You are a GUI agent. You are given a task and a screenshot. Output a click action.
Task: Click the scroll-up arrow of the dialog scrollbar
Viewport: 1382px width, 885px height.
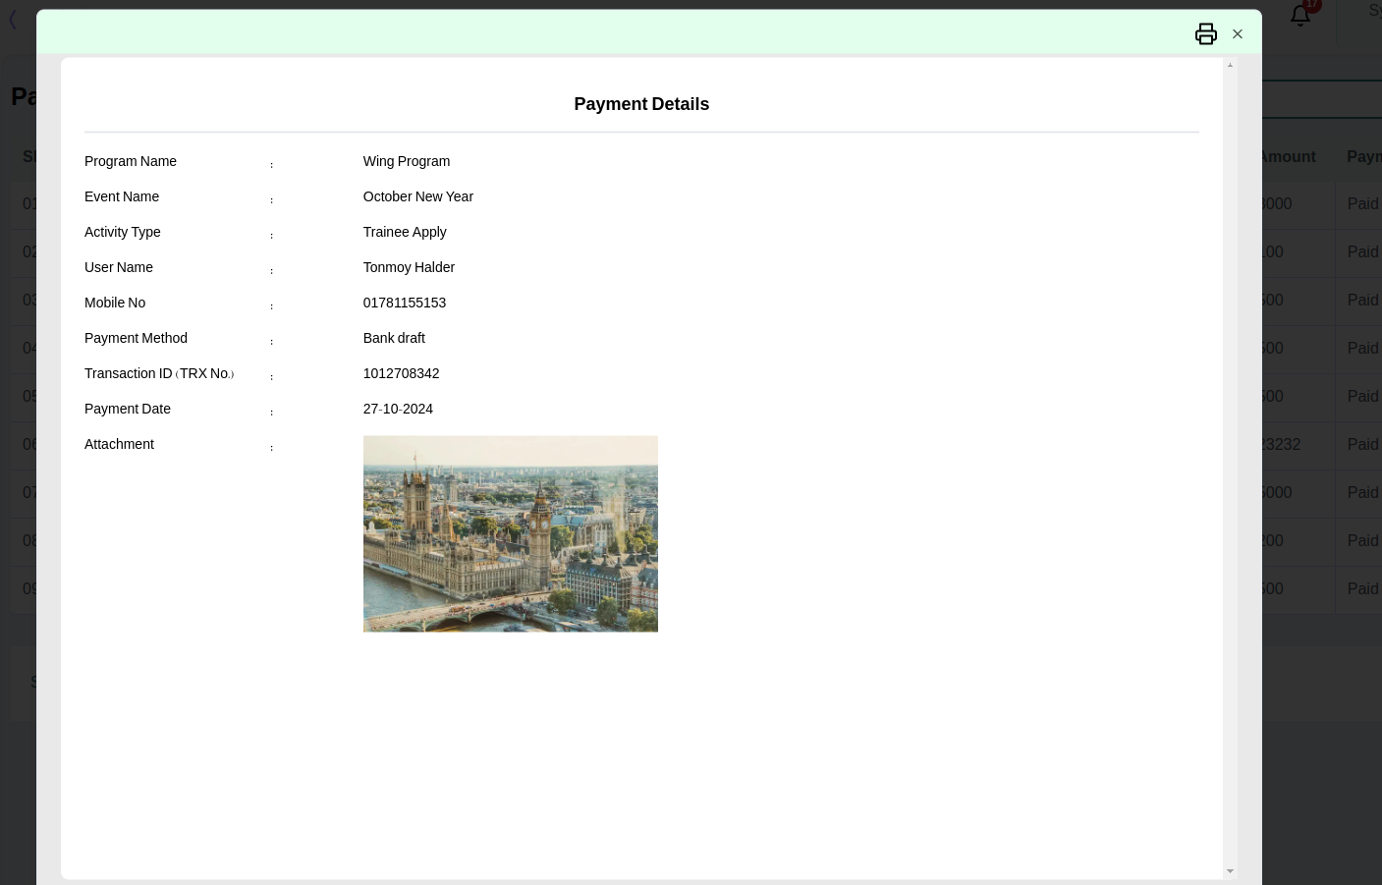1230,65
